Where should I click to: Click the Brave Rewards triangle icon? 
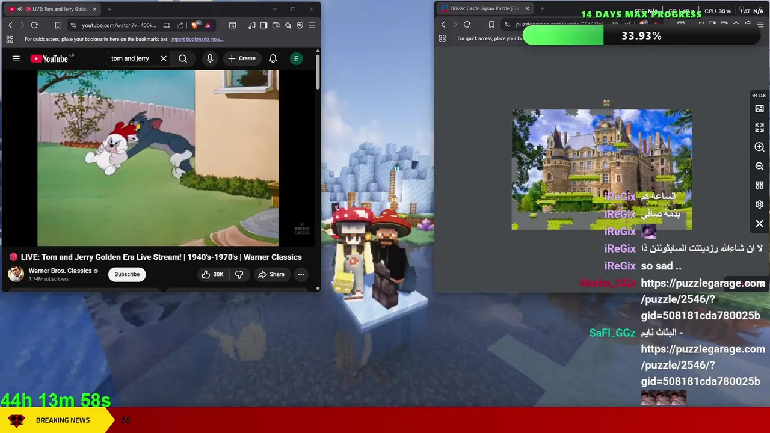pos(208,25)
